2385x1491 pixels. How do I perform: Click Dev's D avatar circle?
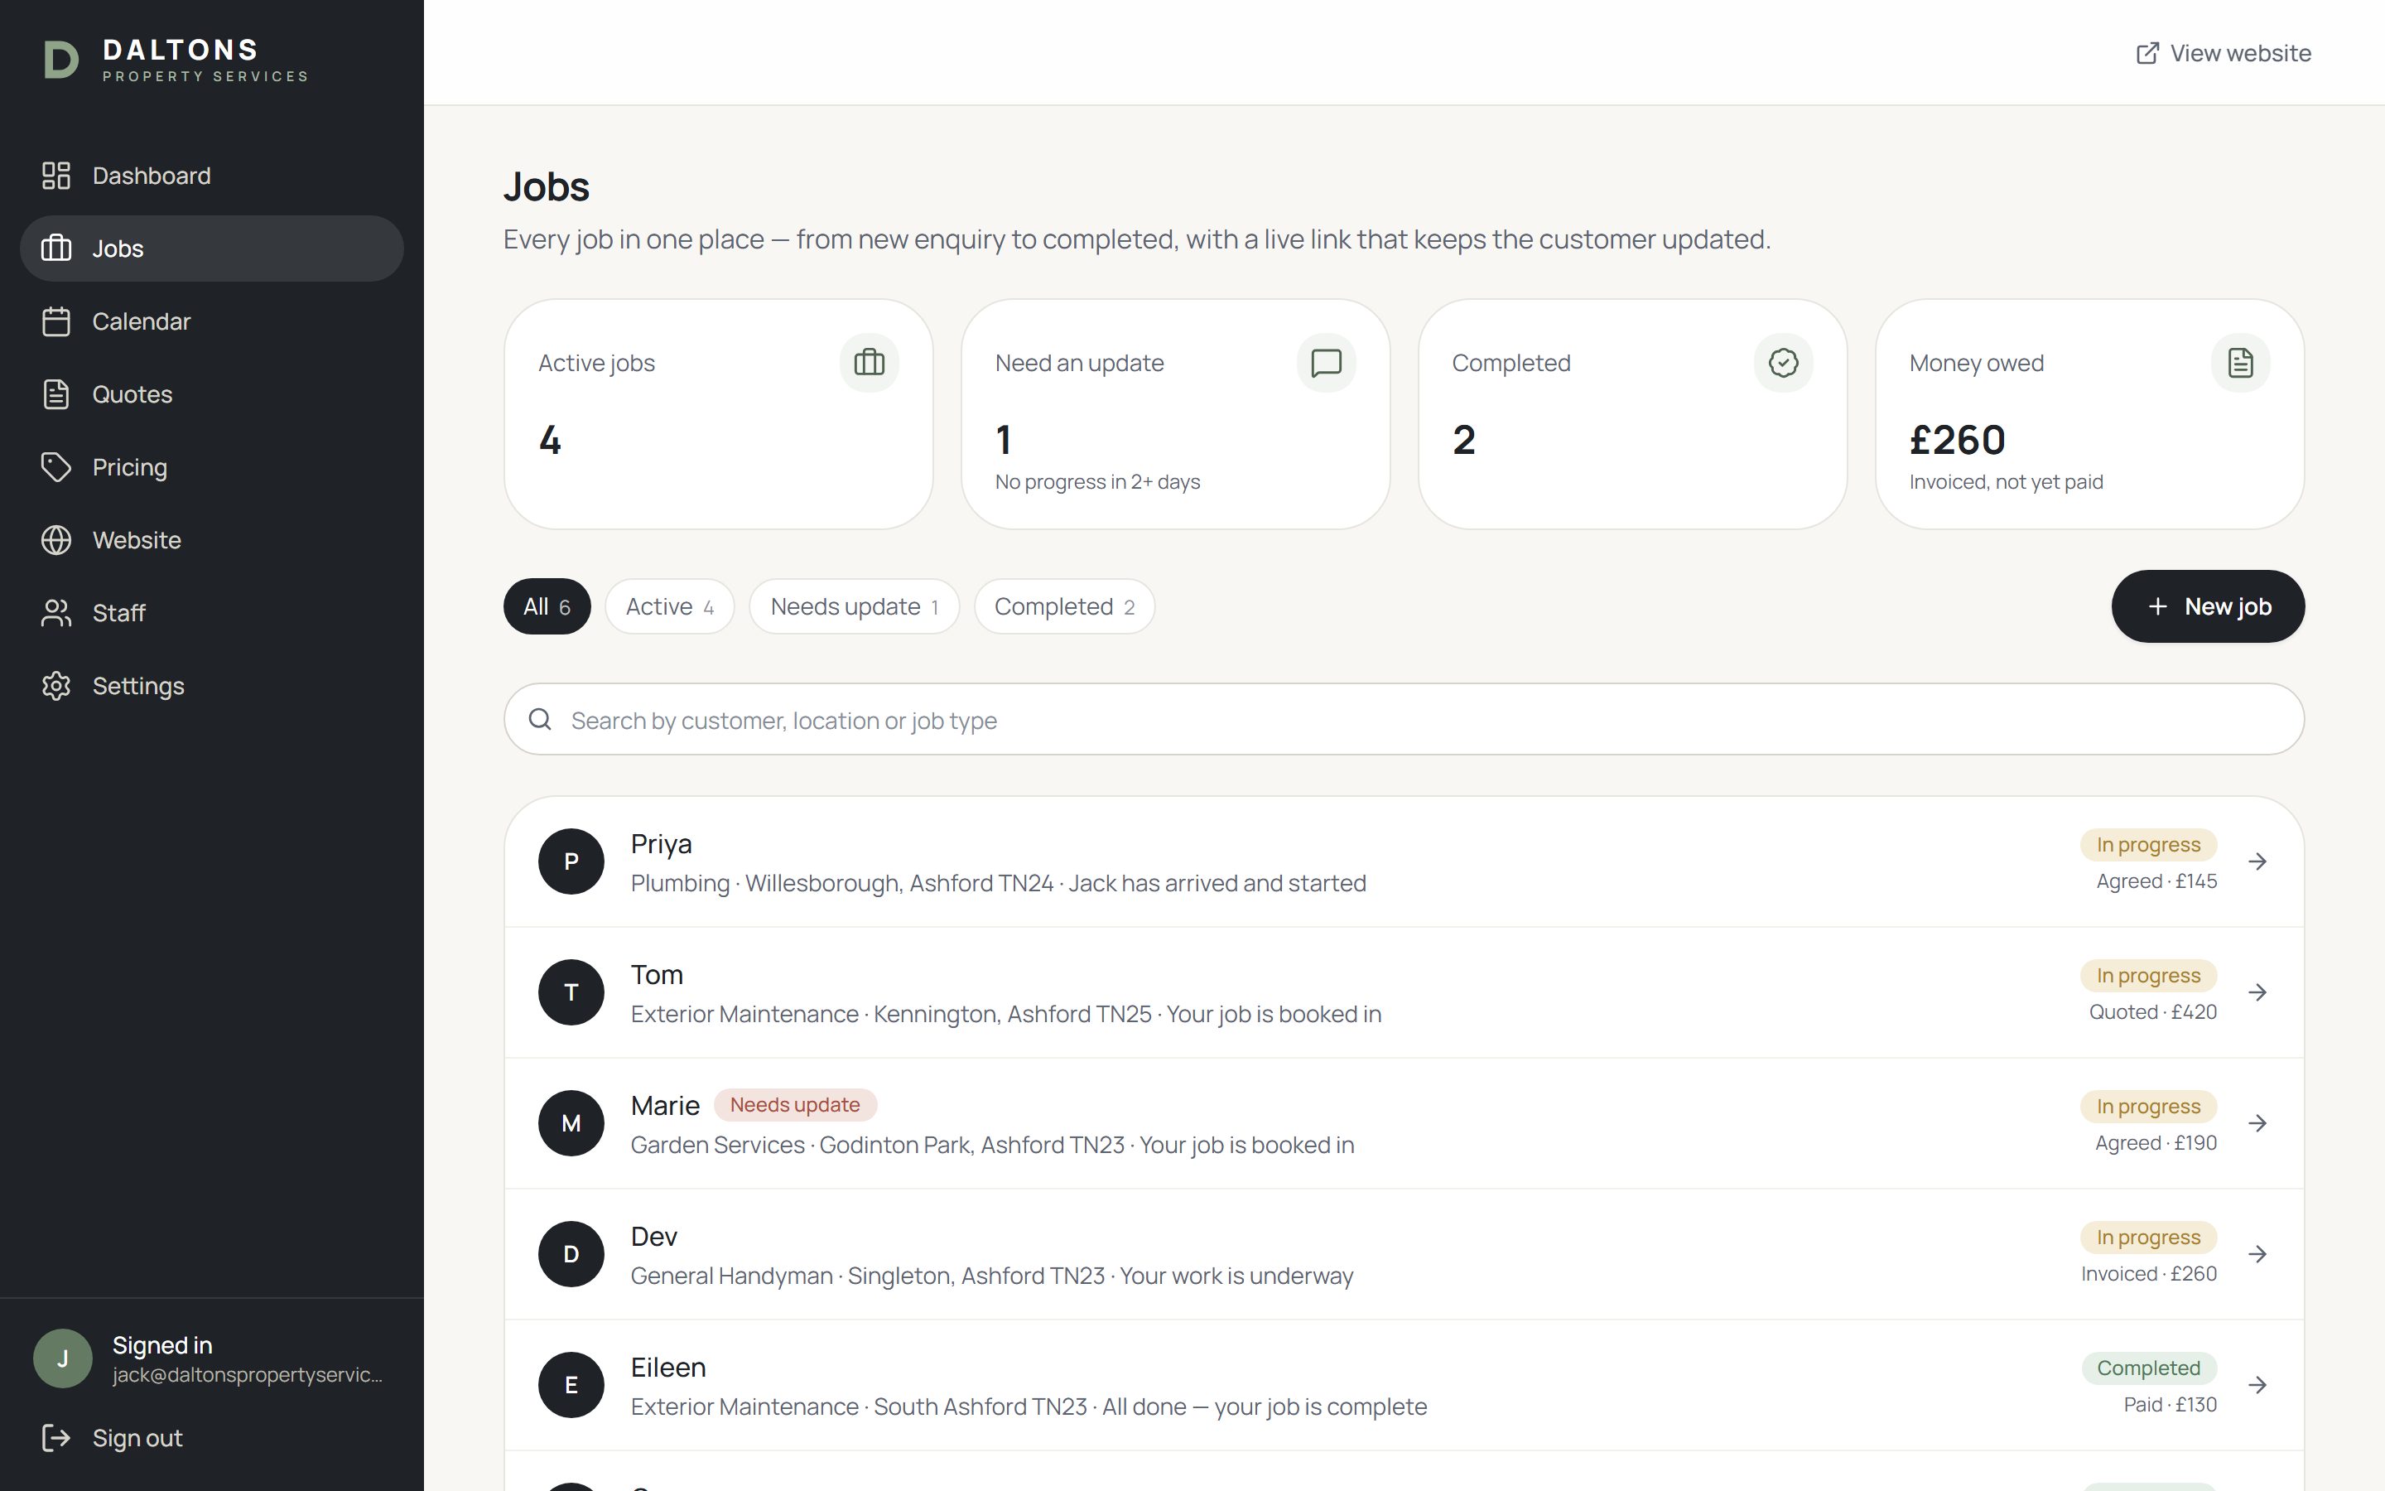point(571,1254)
